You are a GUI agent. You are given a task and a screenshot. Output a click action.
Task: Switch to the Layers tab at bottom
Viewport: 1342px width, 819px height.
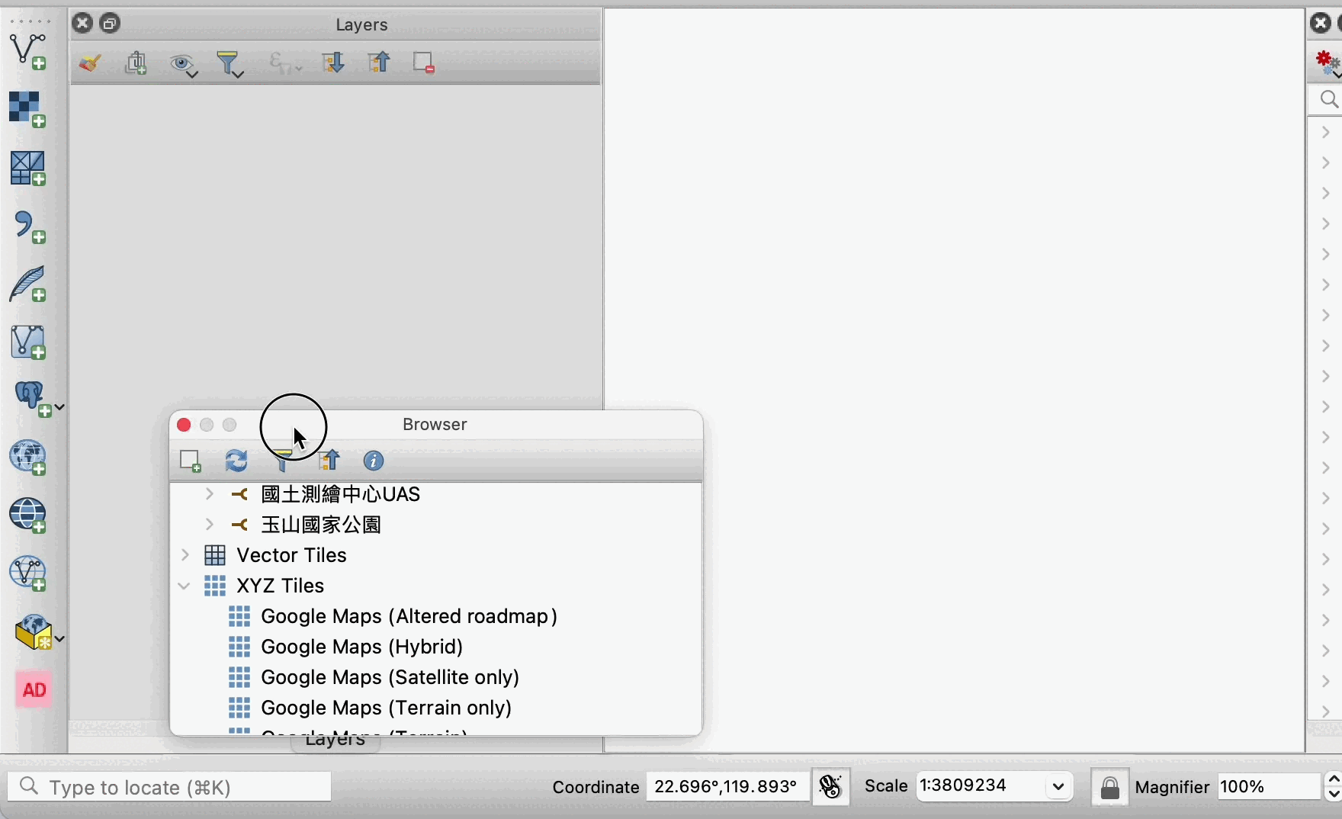(335, 744)
